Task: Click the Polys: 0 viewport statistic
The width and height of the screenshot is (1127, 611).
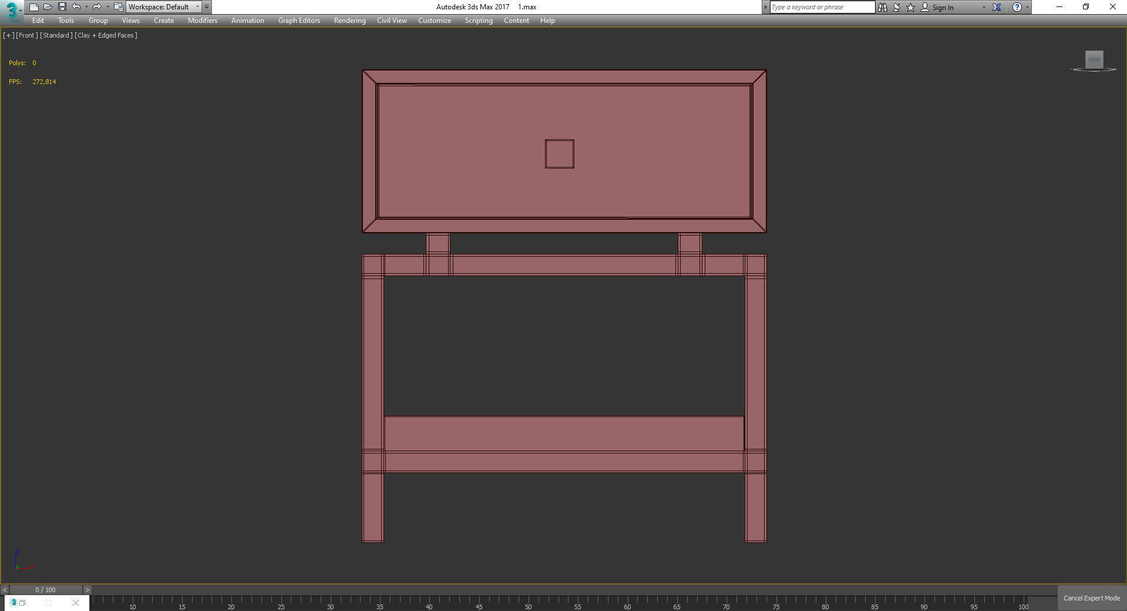Action: pos(22,63)
